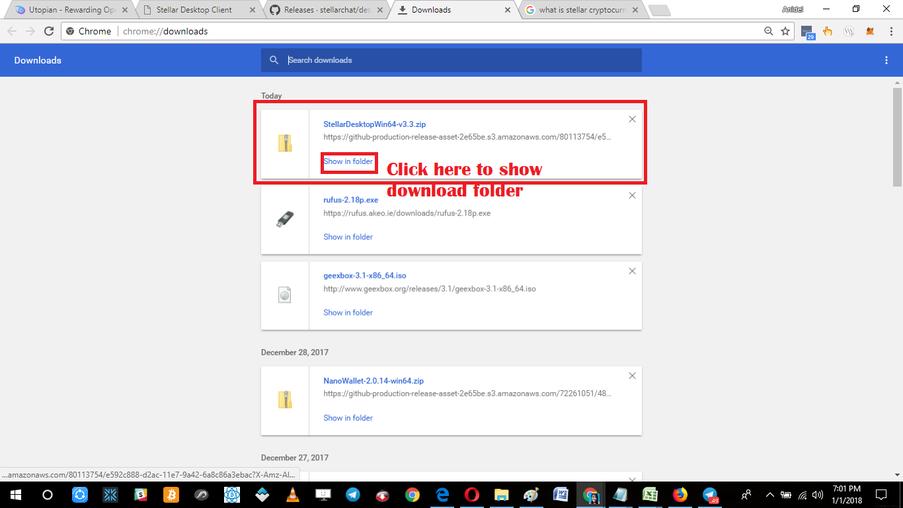Click the 'December 28, 2017' date heading
This screenshot has height=508, width=903.
coord(295,353)
